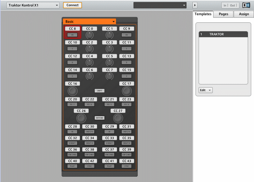Select the CC 0 rotary knob
This screenshot has height=182, width=254.
pos(90,35)
